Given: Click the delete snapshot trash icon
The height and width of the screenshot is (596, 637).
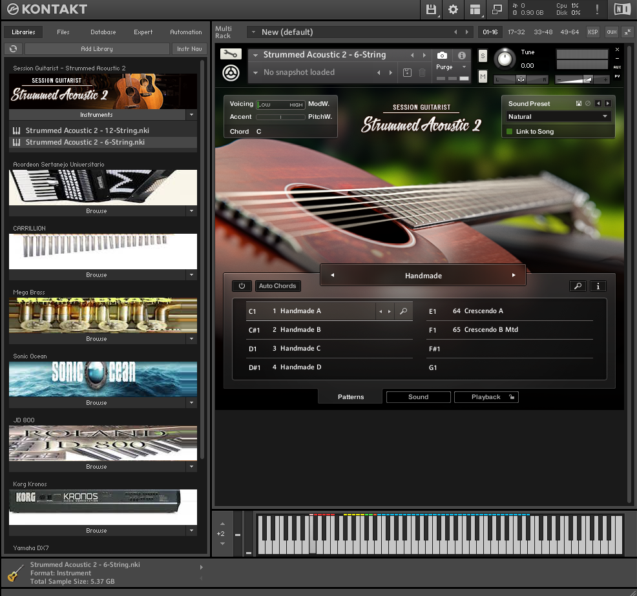Looking at the screenshot, I should pos(422,72).
